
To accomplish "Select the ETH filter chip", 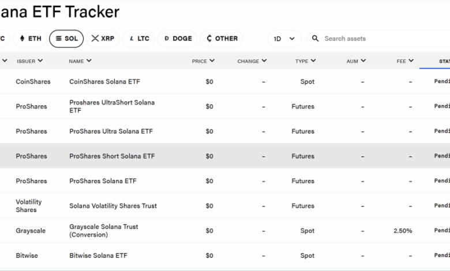I will (x=30, y=39).
